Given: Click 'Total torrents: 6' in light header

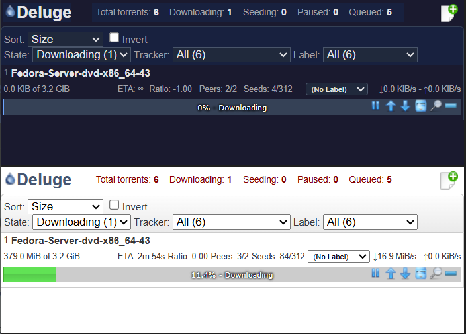Looking at the screenshot, I should click(127, 179).
